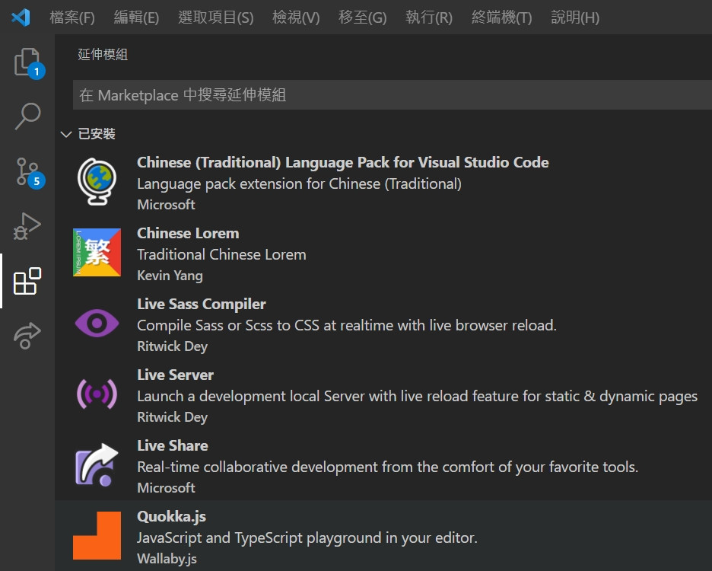Click 'Compile Sass or Scss to CSS' description
This screenshot has width=712, height=571.
click(x=347, y=326)
